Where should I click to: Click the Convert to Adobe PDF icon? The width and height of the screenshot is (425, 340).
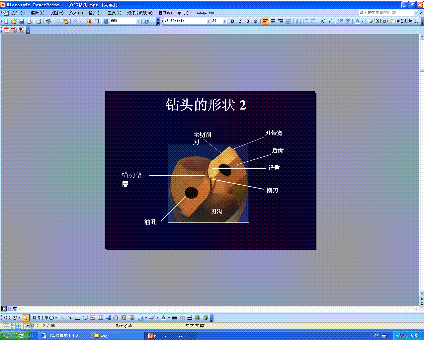6,30
